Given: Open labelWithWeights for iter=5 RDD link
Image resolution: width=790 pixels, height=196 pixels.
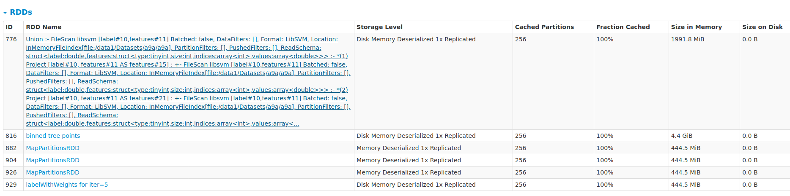Looking at the screenshot, I should click(67, 185).
